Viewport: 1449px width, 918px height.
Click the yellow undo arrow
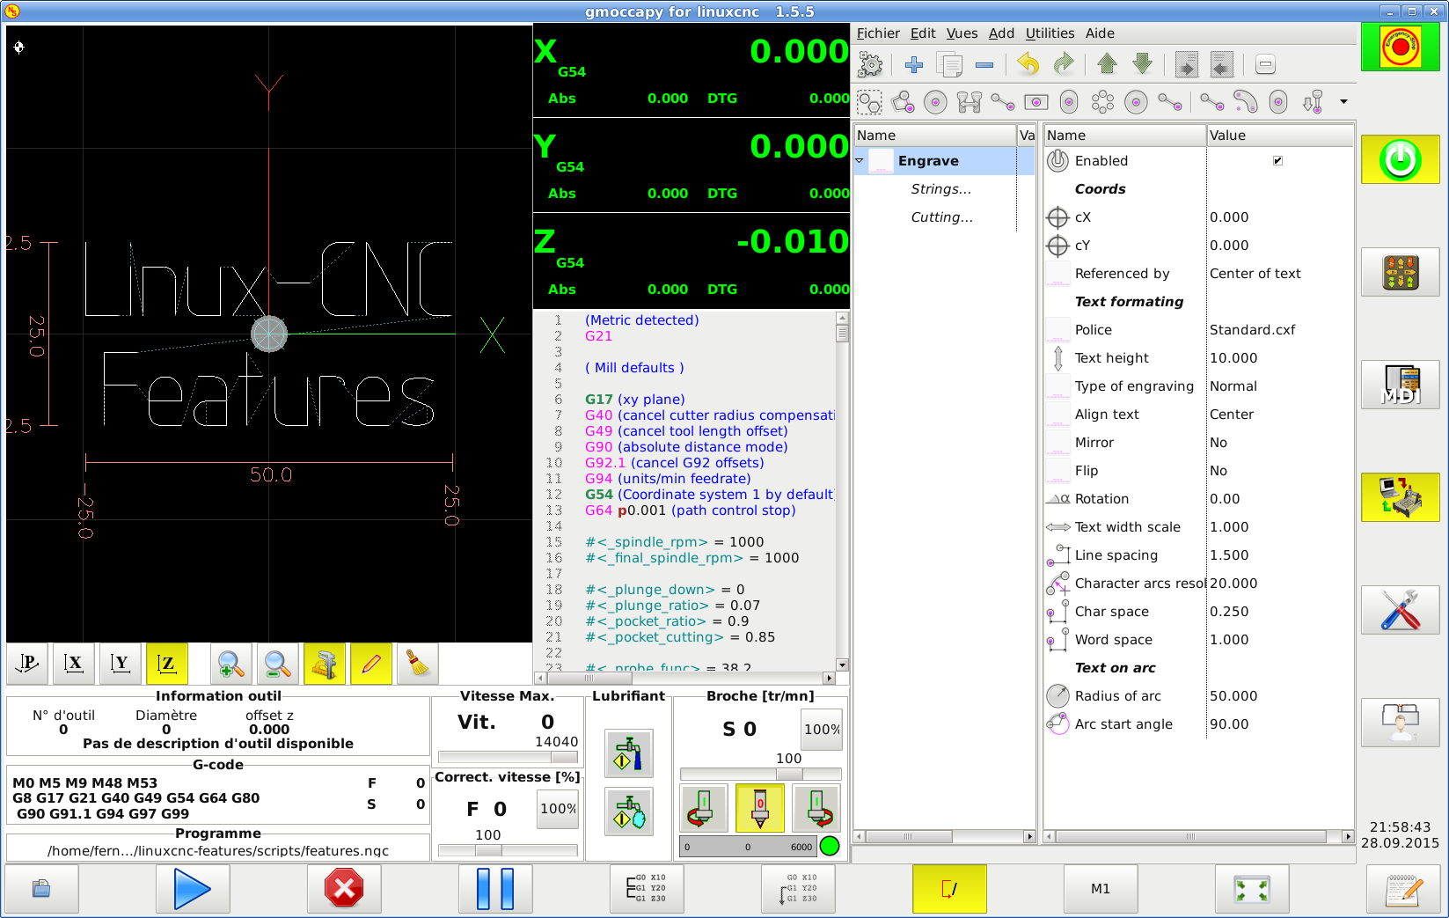click(1028, 64)
